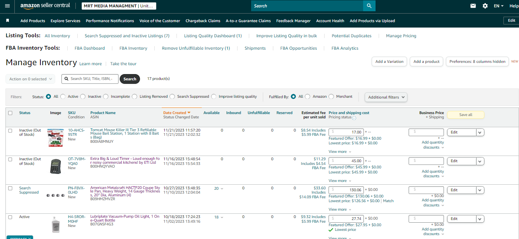Open Chargeback Claims

[x=203, y=21]
